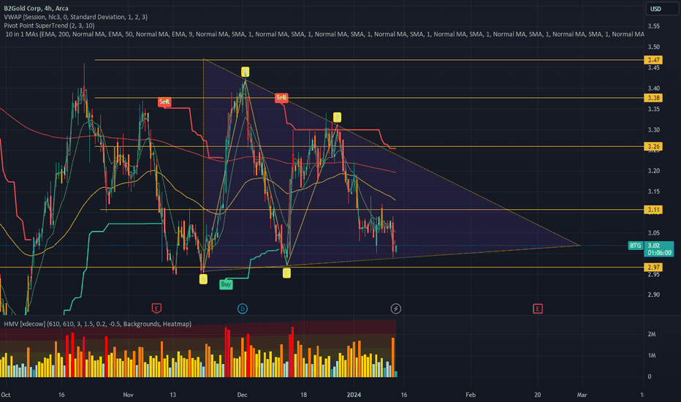Click the Nov date axis label

tap(128, 395)
